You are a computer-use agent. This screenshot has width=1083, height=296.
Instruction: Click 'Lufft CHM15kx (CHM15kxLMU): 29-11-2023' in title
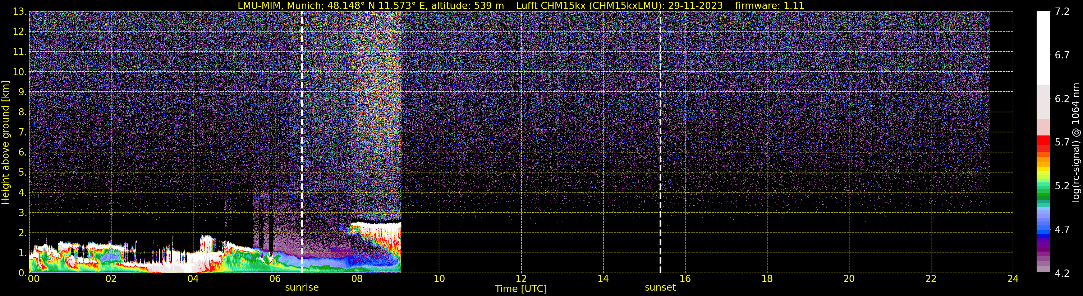click(x=619, y=6)
